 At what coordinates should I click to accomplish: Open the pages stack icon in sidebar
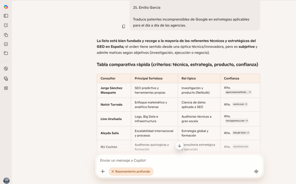pyautogui.click(x=6, y=35)
